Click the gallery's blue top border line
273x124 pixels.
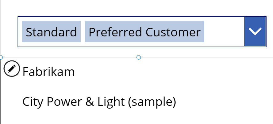[x=206, y=57]
